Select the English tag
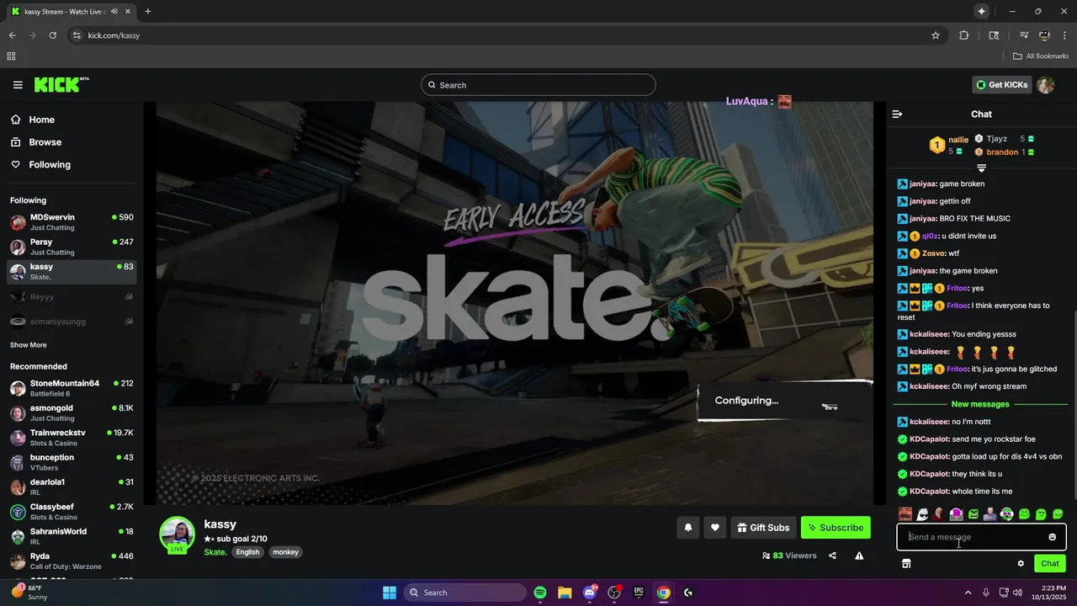The image size is (1077, 606). coord(247,552)
